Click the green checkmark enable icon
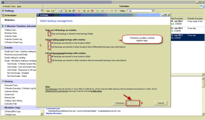Image resolution: width=205 pixels, height=120 pixels. click(x=88, y=11)
